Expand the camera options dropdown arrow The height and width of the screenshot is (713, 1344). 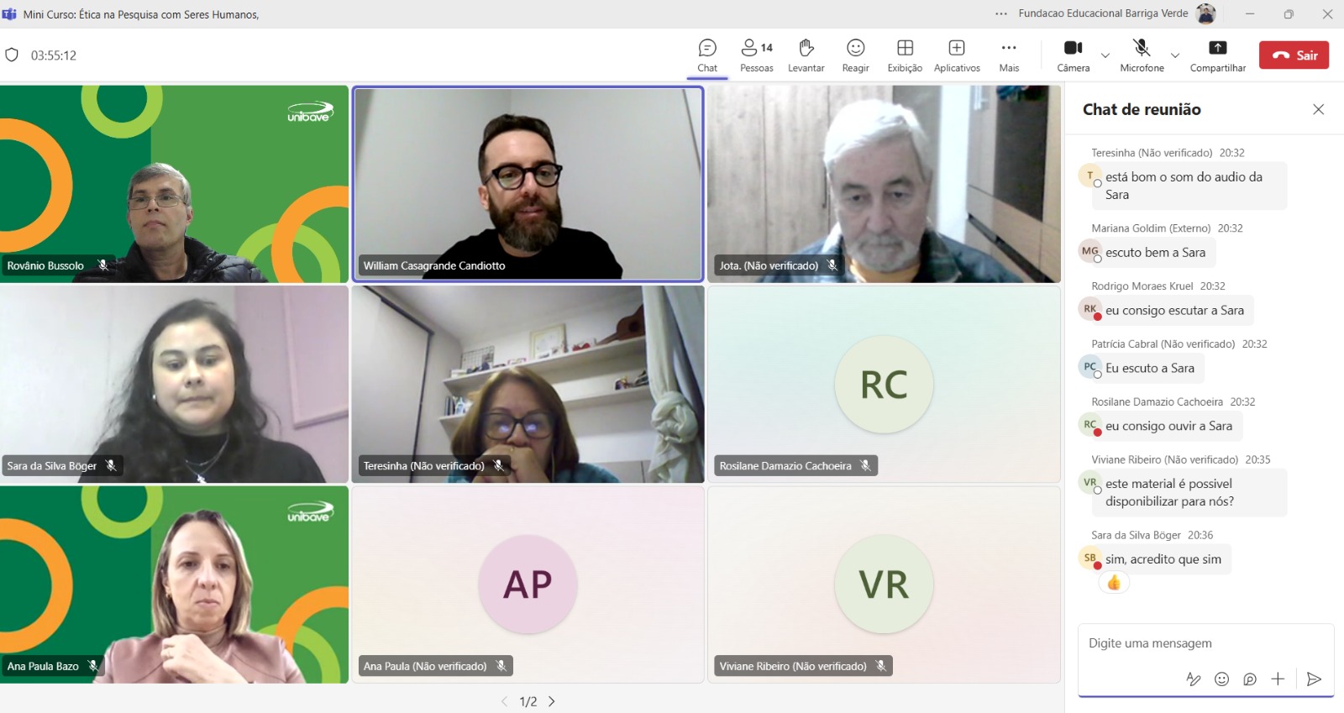coord(1105,55)
